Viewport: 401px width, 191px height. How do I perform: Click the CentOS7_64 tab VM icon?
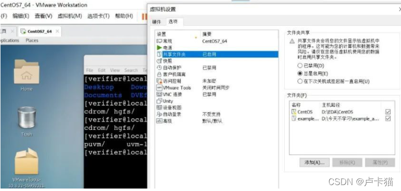(23, 32)
